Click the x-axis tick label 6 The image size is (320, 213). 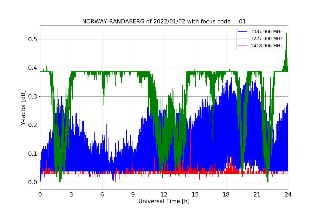click(x=102, y=195)
